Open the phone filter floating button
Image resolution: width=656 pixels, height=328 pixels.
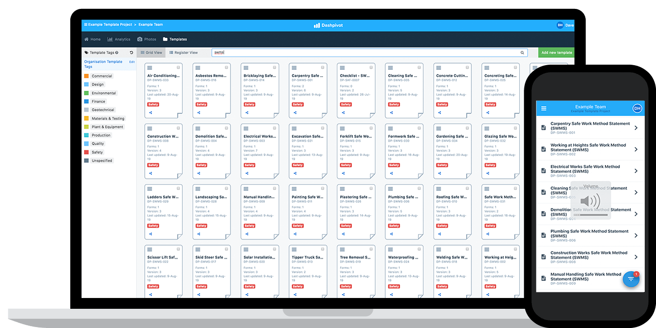click(x=631, y=279)
